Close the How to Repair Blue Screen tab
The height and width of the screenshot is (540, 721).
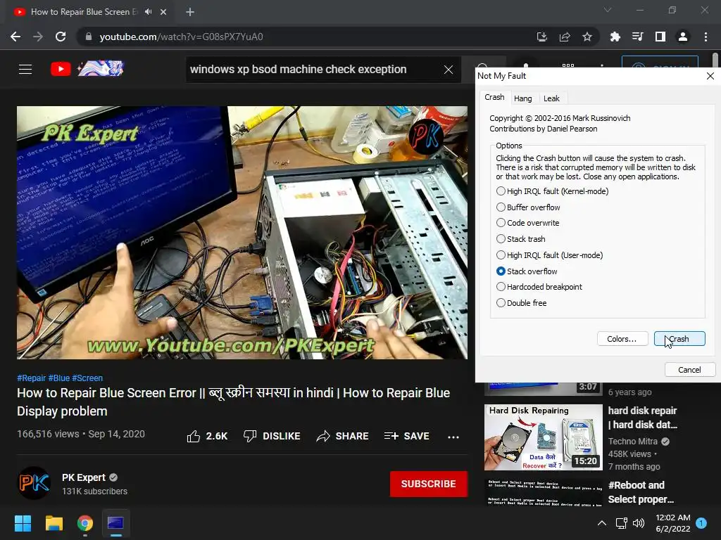click(x=163, y=12)
